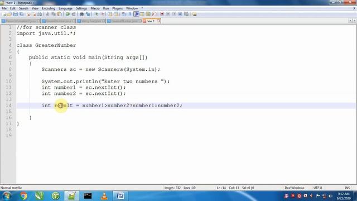Click the 'class GreaterNumber' text on line 4
357x201 pixels.
pos(46,45)
